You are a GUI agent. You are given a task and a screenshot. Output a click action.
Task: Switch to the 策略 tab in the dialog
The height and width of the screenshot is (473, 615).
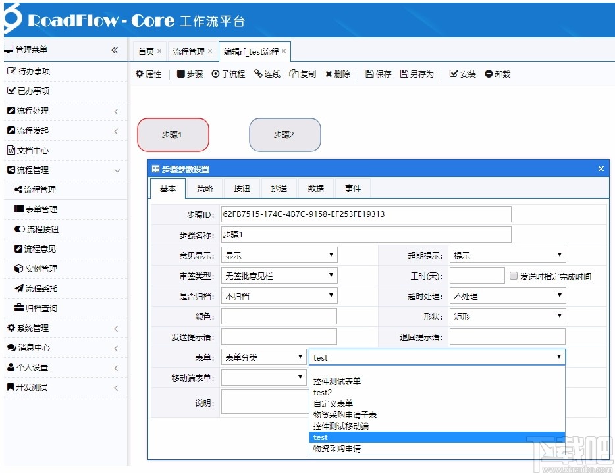click(x=205, y=188)
